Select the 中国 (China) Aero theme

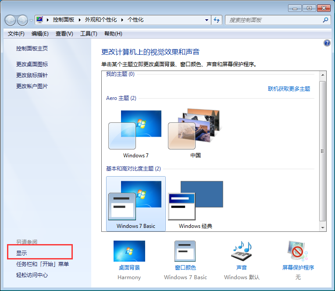click(x=195, y=131)
